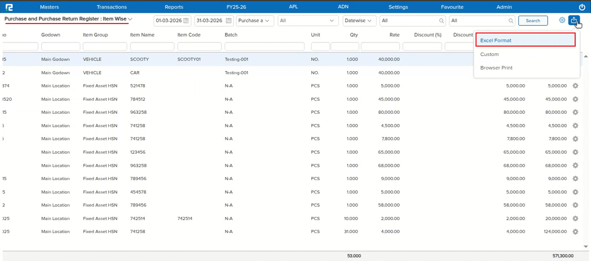This screenshot has height=261, width=591.
Task: Click gear icon on 4,500.00 row
Action: [x=575, y=126]
